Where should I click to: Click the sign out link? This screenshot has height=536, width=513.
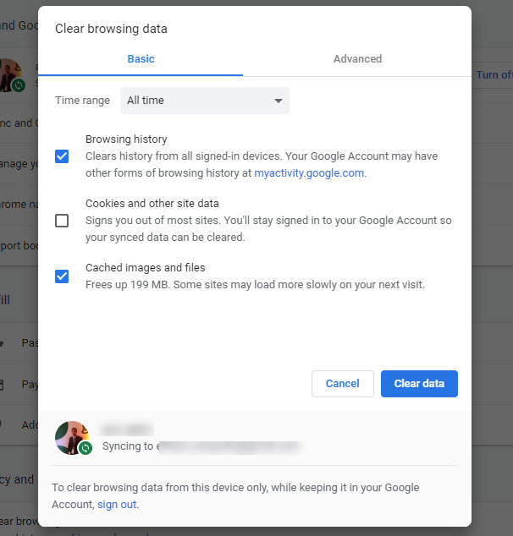[x=117, y=504]
